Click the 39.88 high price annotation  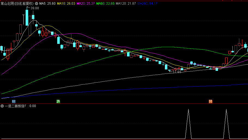35,8
